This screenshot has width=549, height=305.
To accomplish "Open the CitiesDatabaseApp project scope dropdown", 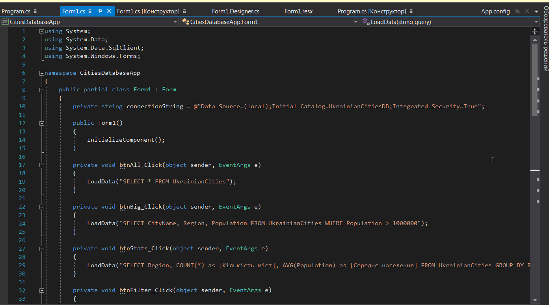I will pos(175,22).
